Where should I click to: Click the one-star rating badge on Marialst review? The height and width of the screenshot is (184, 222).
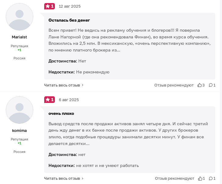[49, 6]
